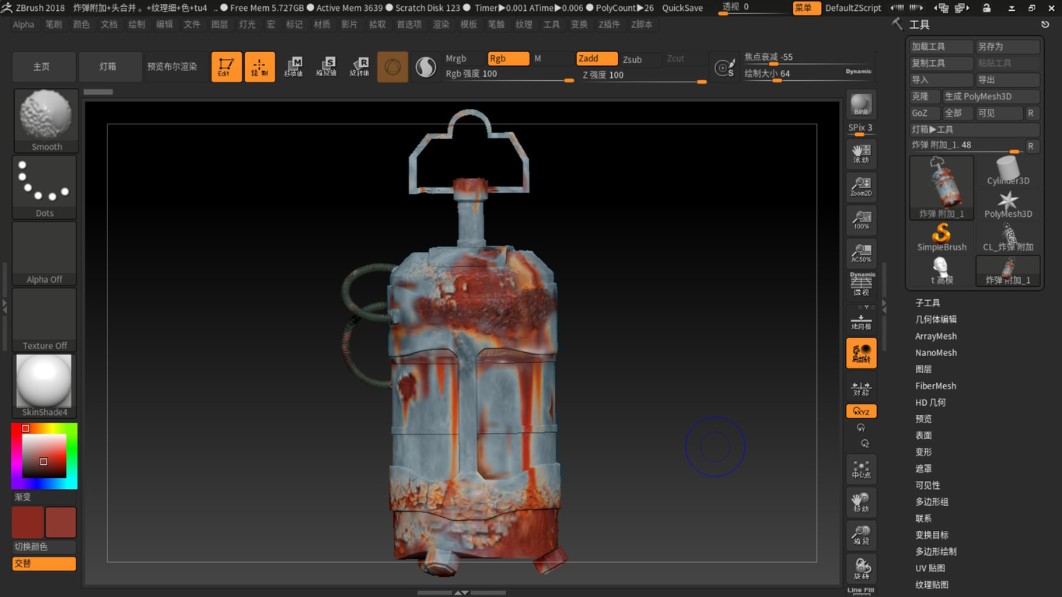Click 预览布尔渲染 boolean preview button
The width and height of the screenshot is (1062, 597).
[173, 67]
